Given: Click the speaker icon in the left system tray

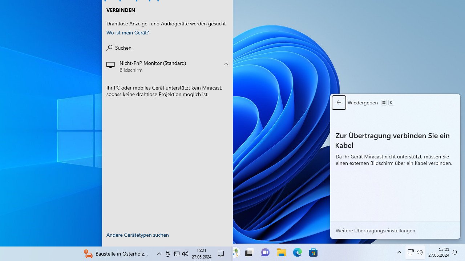Looking at the screenshot, I should point(185,253).
